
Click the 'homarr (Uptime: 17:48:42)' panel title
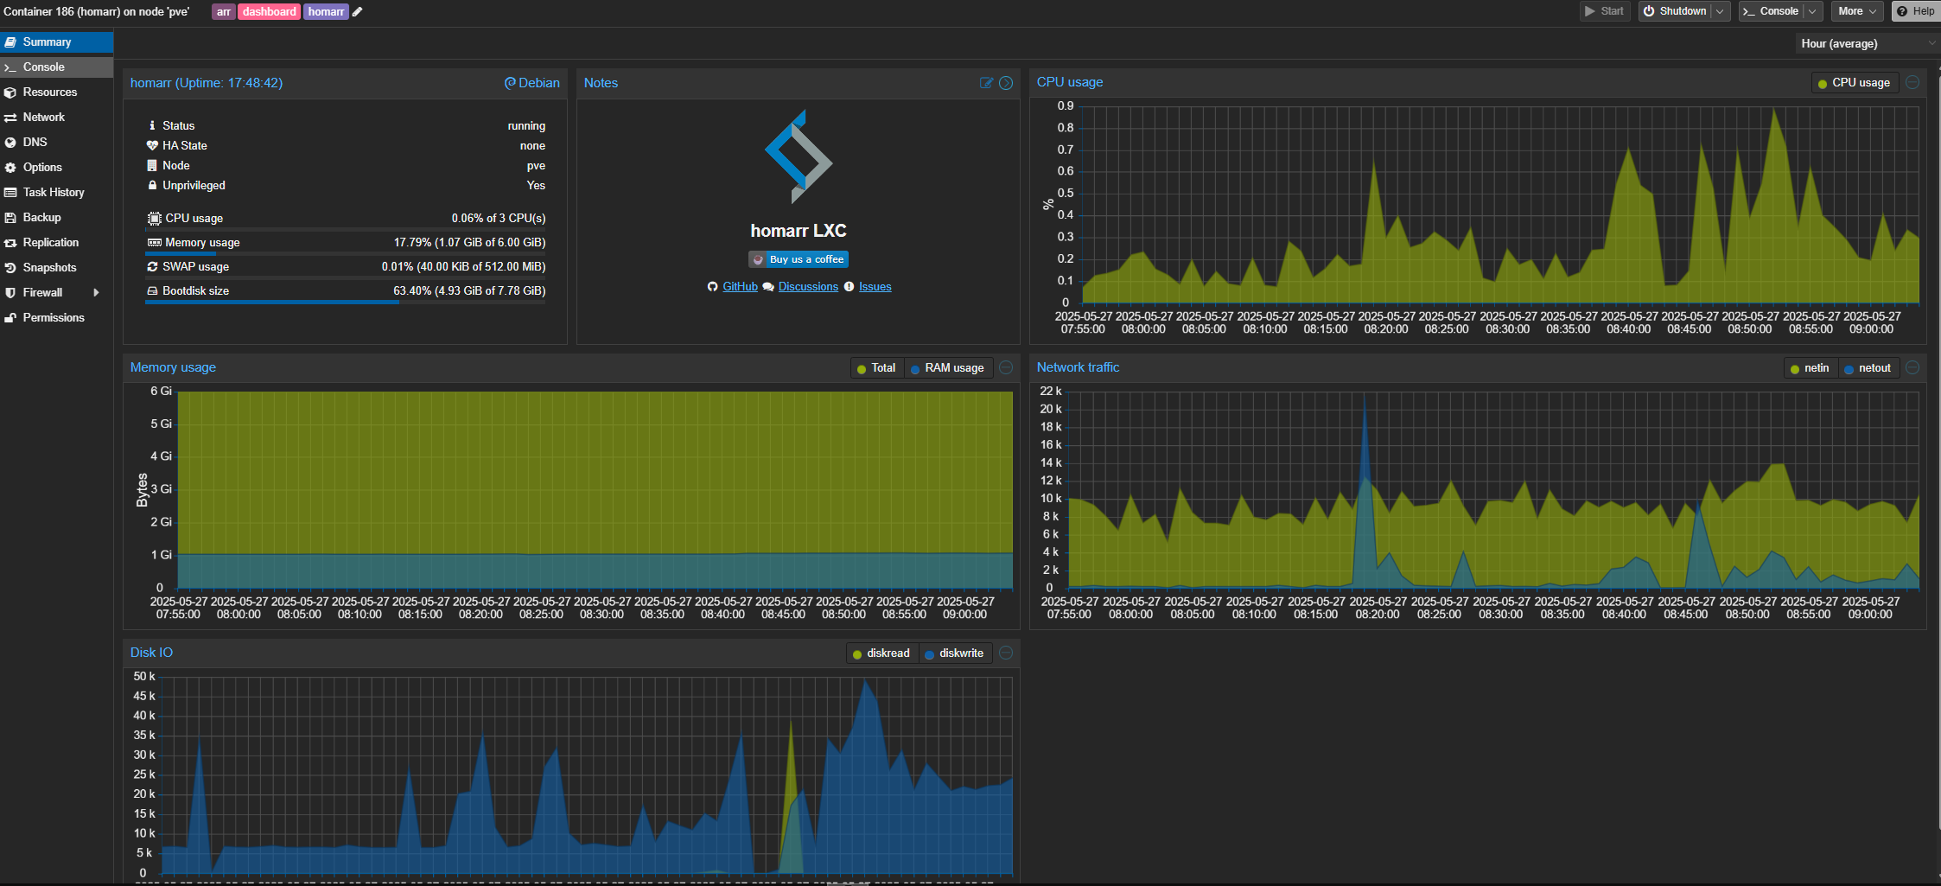[x=207, y=83]
